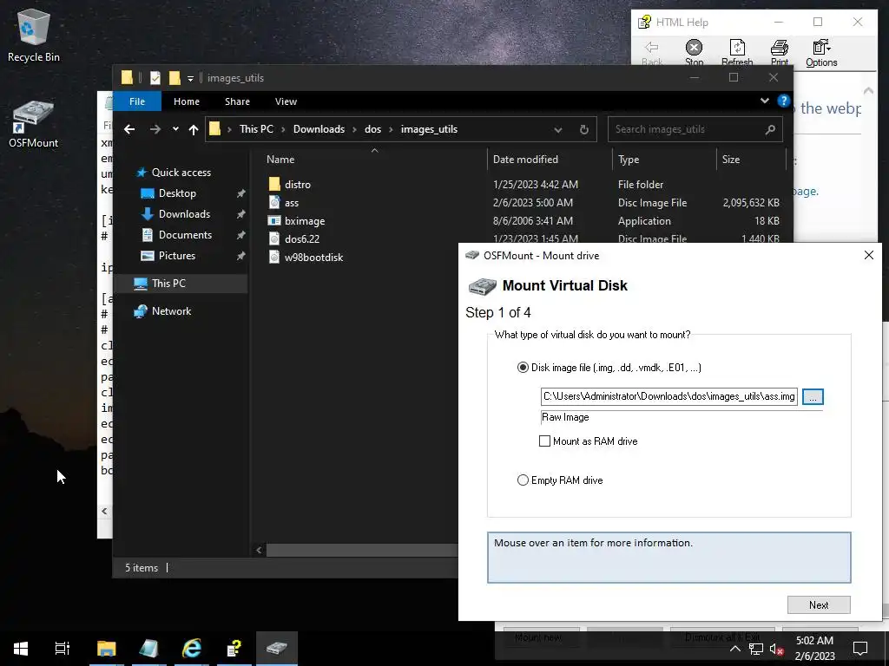Select the ass disc image file
This screenshot has height=666, width=889.
(x=292, y=202)
